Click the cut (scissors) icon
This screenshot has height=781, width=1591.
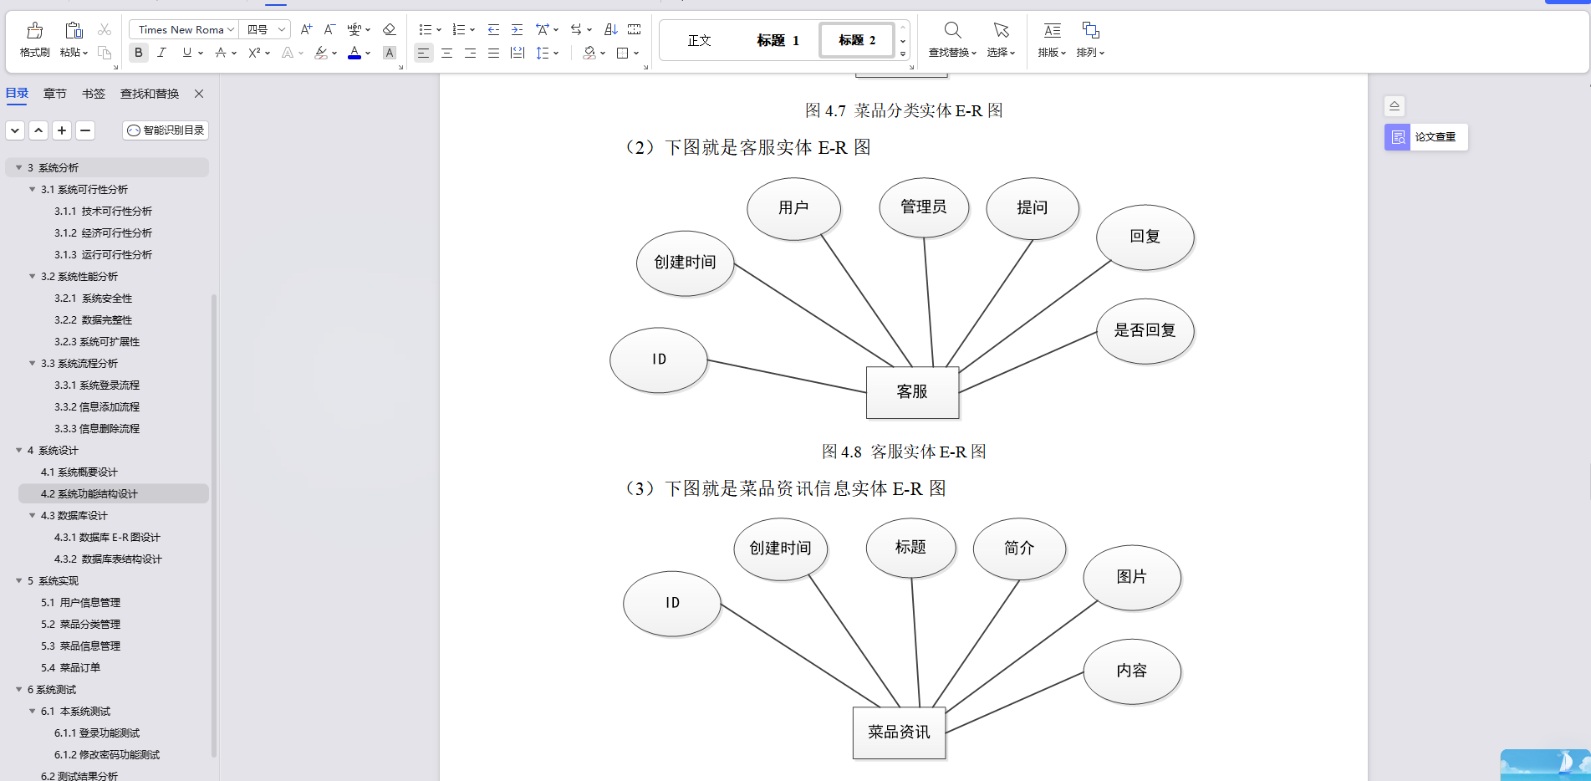tap(104, 29)
